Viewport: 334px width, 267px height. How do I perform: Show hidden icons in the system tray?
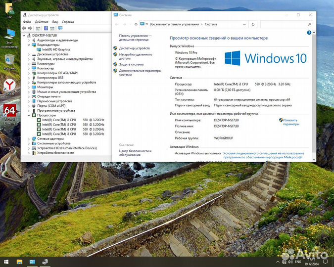[x=278, y=262]
